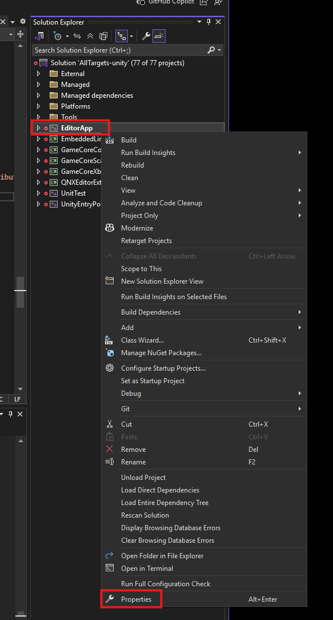The height and width of the screenshot is (620, 333).
Task: Expand the Managed dependencies folder
Action: [x=38, y=96]
